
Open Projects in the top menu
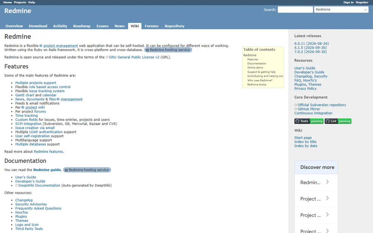click(x=20, y=2)
